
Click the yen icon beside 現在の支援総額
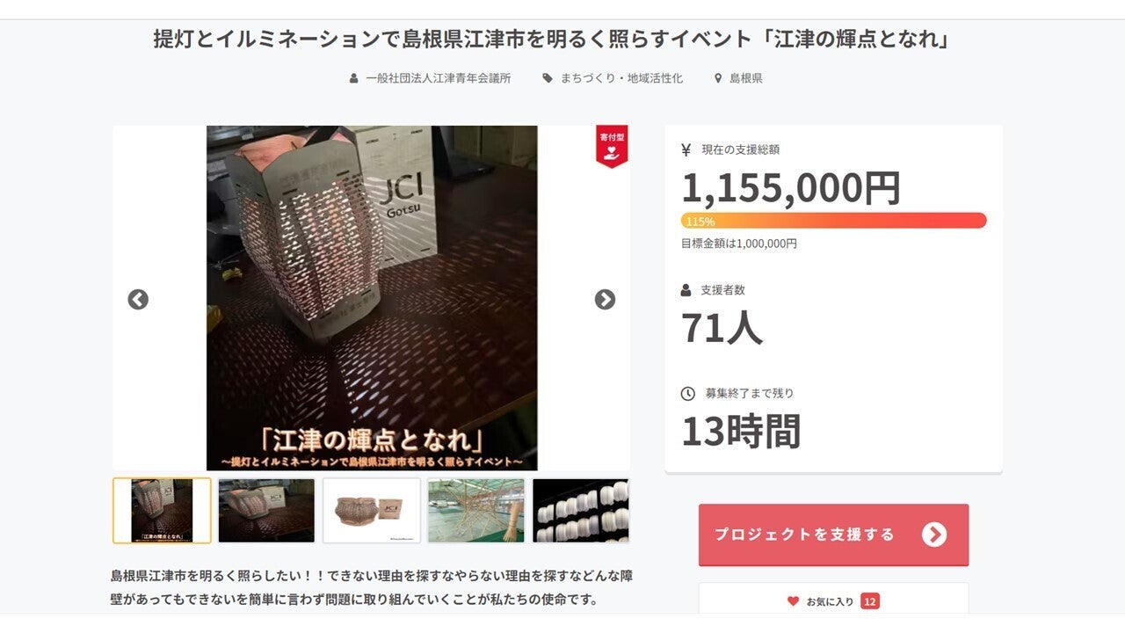point(686,149)
